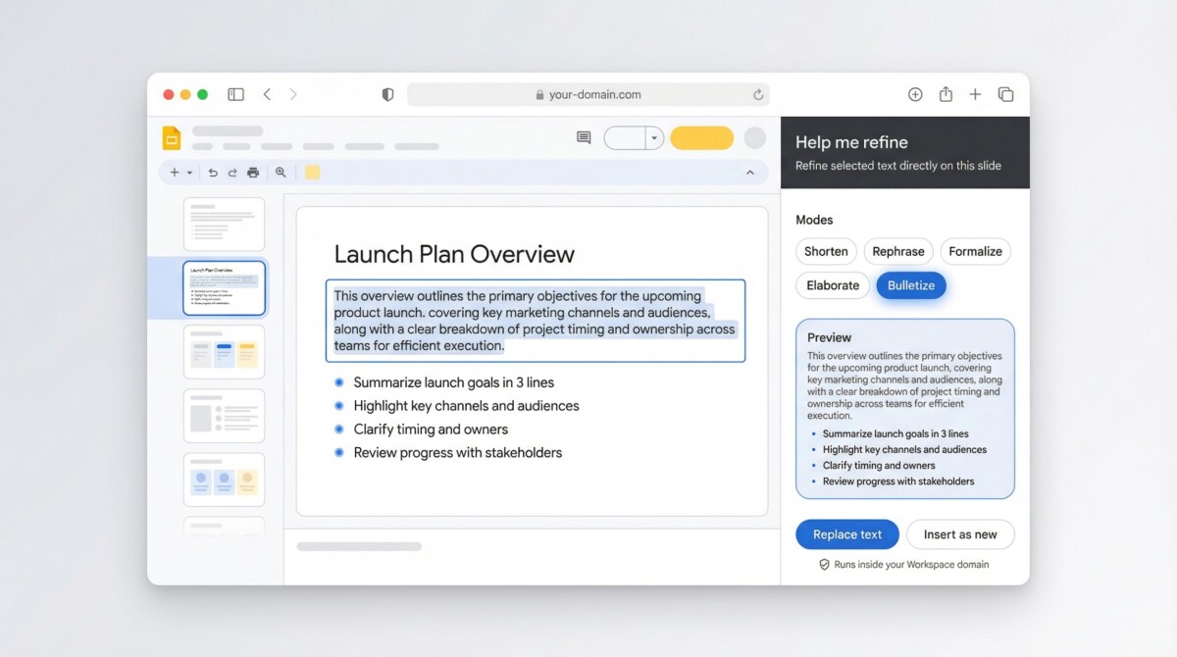Viewport: 1177px width, 657px height.
Task: Open a new browser tab
Action: tap(975, 95)
